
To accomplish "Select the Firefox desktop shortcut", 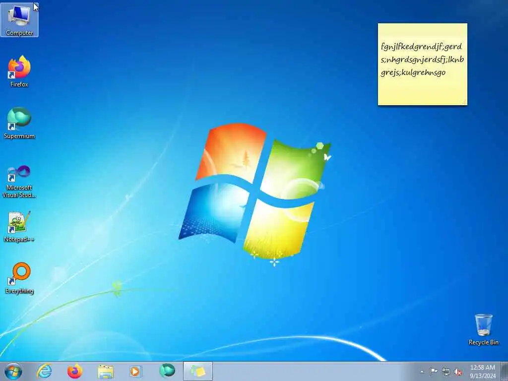I will [19, 71].
